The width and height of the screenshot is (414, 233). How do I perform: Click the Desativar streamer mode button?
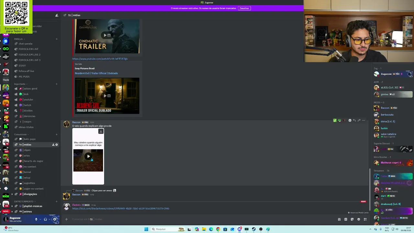[245, 8]
